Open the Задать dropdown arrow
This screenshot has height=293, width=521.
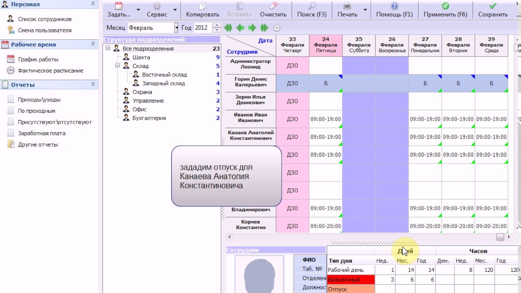pos(138,10)
